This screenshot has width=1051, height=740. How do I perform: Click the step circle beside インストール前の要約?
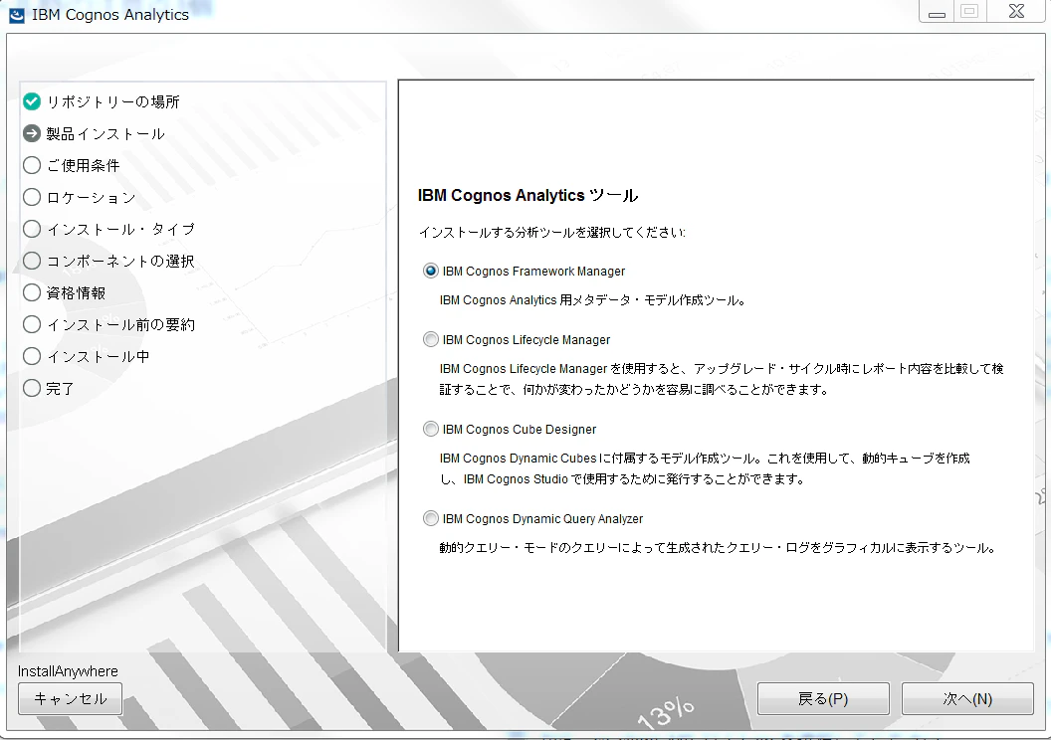32,325
